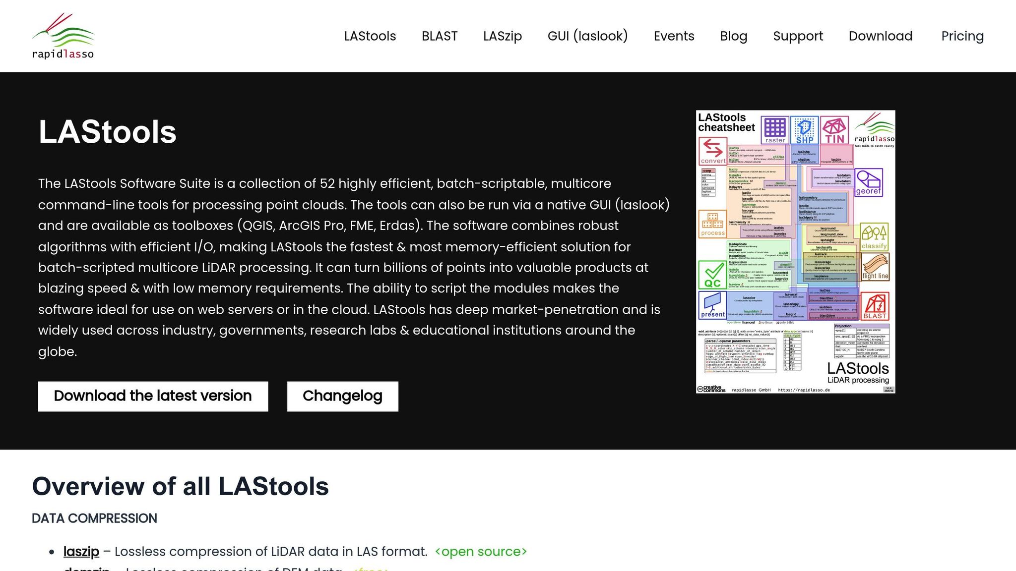Viewport: 1016px width, 571px height.
Task: Open the LAStools menu item
Action: pos(370,36)
